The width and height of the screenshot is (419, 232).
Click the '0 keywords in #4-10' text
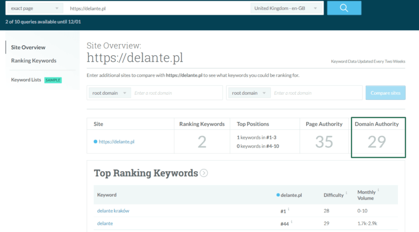[258, 146]
